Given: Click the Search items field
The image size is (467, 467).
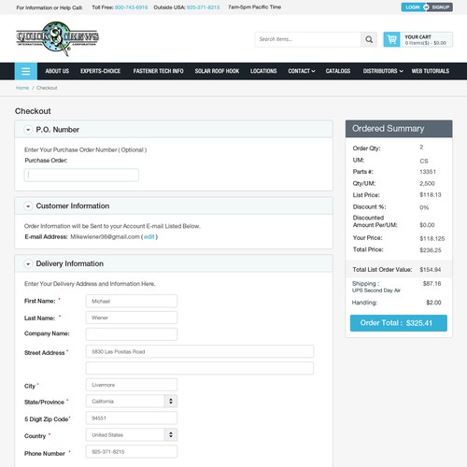Looking at the screenshot, I should click(x=307, y=39).
